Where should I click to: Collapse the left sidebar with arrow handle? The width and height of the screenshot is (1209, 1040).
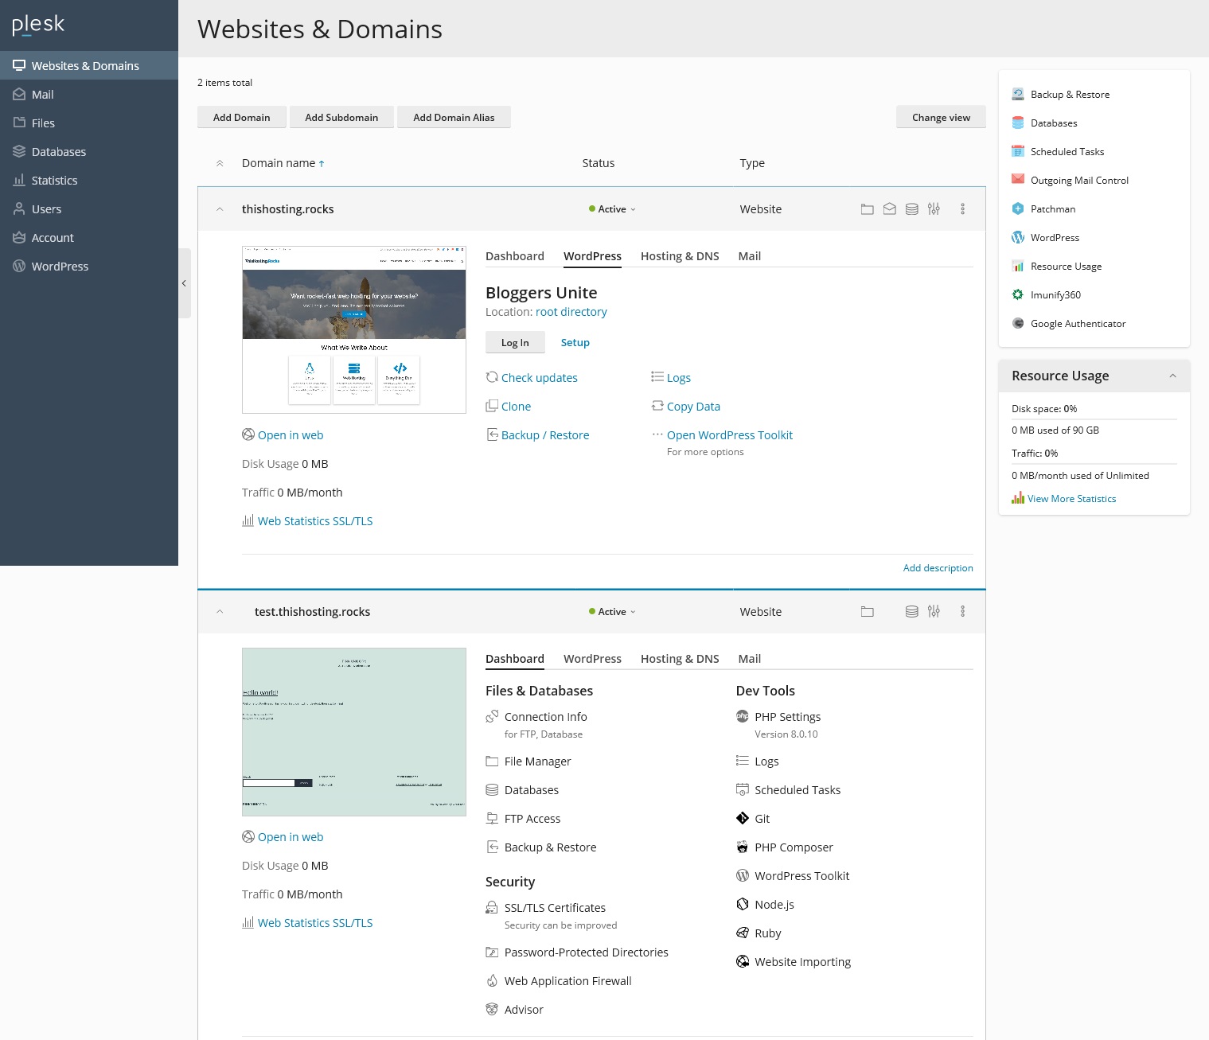tap(184, 283)
